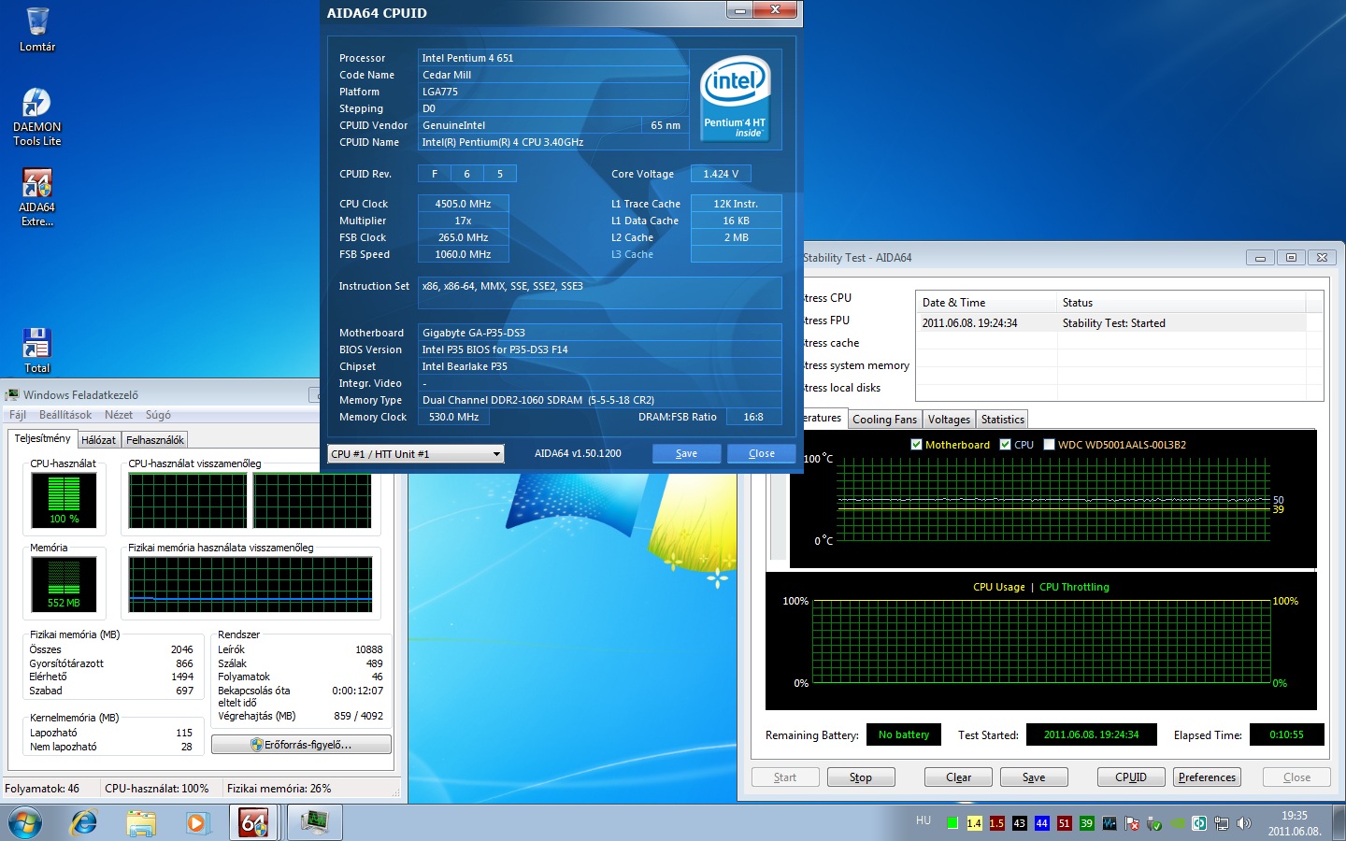Viewport: 1346px width, 841px height.
Task: Open the Lomtár recycle bin desktop icon
Action: click(37, 30)
